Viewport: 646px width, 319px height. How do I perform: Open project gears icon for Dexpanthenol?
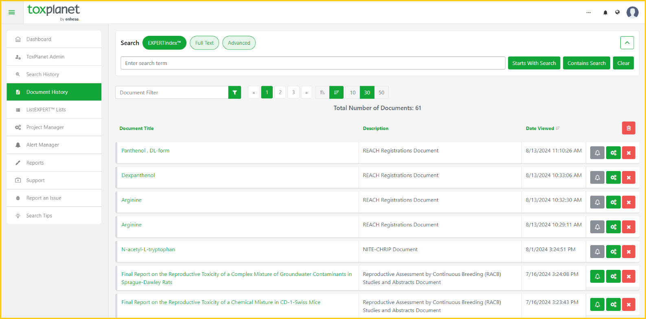tap(613, 178)
